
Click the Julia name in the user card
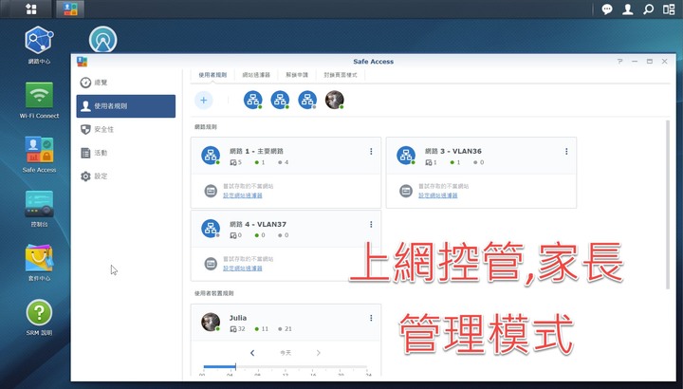click(238, 318)
